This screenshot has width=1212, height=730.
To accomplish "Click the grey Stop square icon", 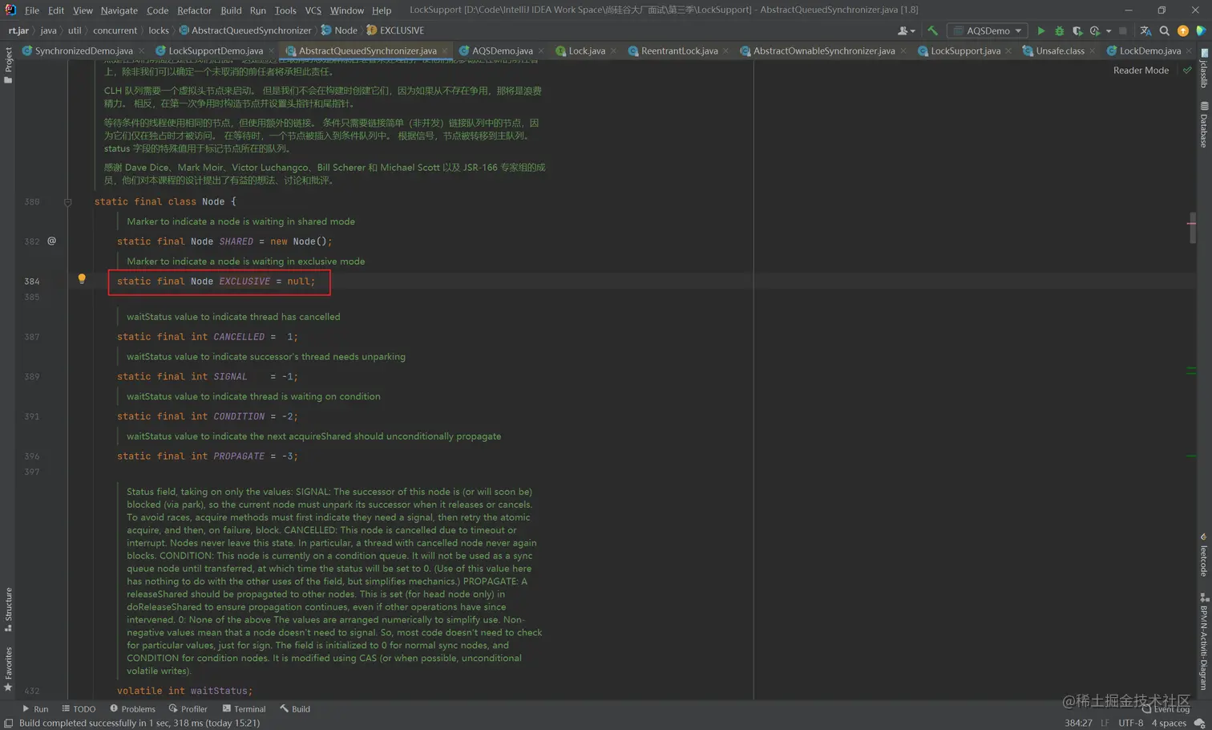I will tap(1123, 30).
